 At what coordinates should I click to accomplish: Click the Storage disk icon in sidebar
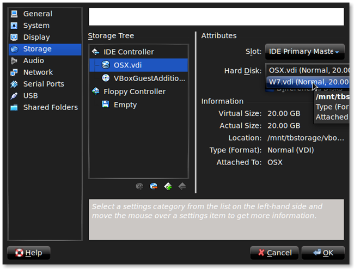click(14, 49)
